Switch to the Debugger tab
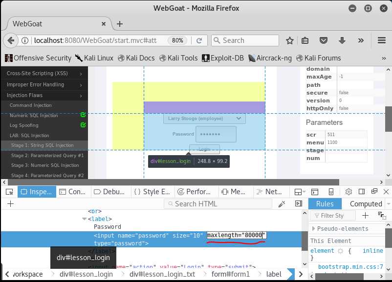The image size is (392, 282). [x=109, y=192]
